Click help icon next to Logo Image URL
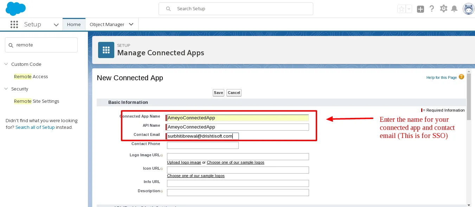 coord(162,155)
